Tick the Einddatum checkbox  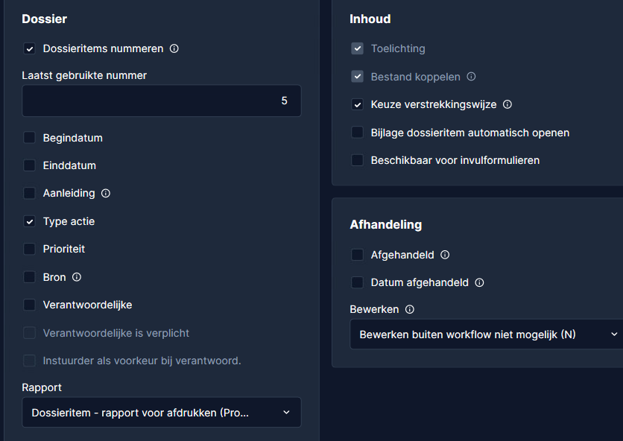tap(30, 165)
